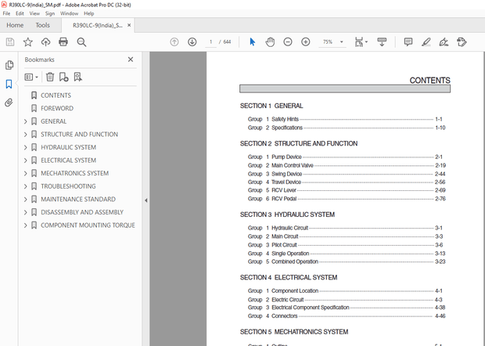The height and width of the screenshot is (346, 485).
Task: Open the View menu
Action: (x=34, y=13)
